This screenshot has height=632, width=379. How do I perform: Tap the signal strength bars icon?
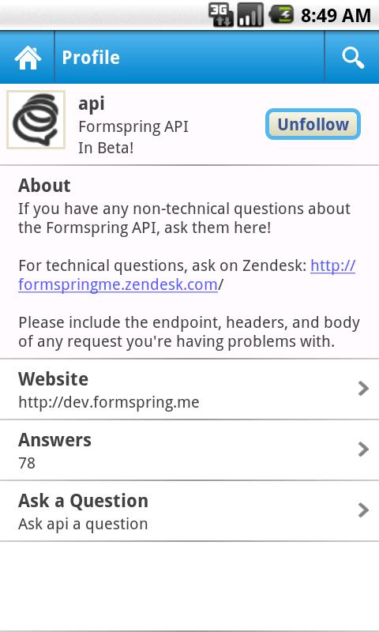coord(250,15)
